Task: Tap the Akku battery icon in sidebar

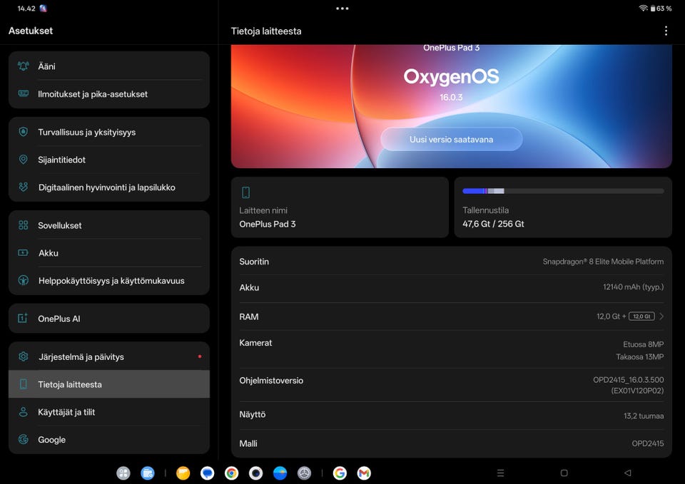Action: 24,253
